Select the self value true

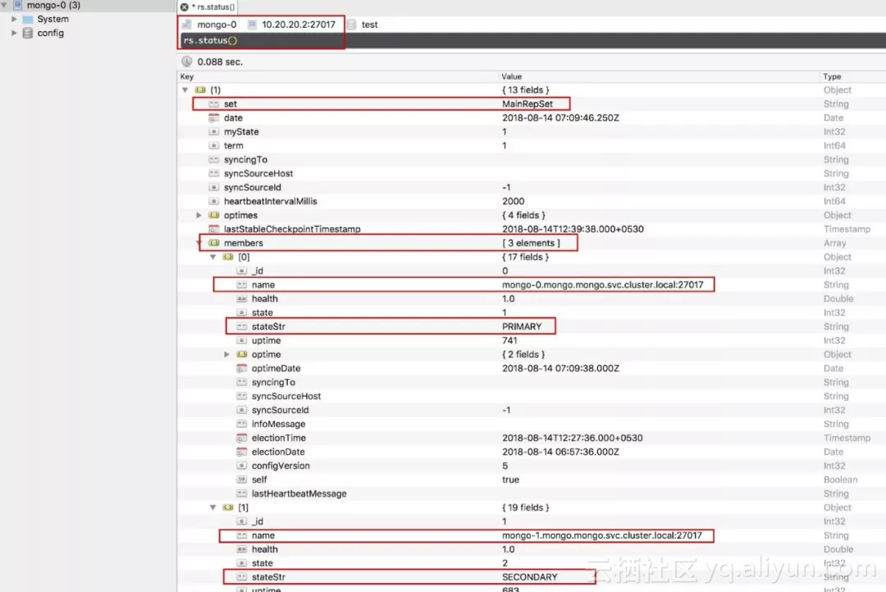[x=510, y=480]
